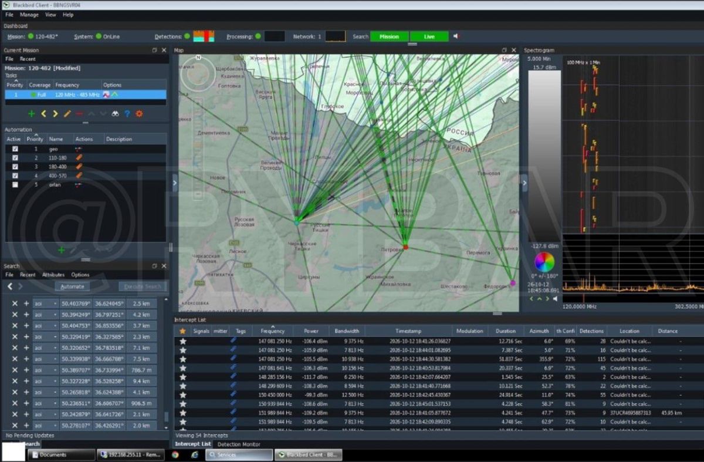
Task: Open the aoi dropdown in the 50.278107° row
Action: 45,426
